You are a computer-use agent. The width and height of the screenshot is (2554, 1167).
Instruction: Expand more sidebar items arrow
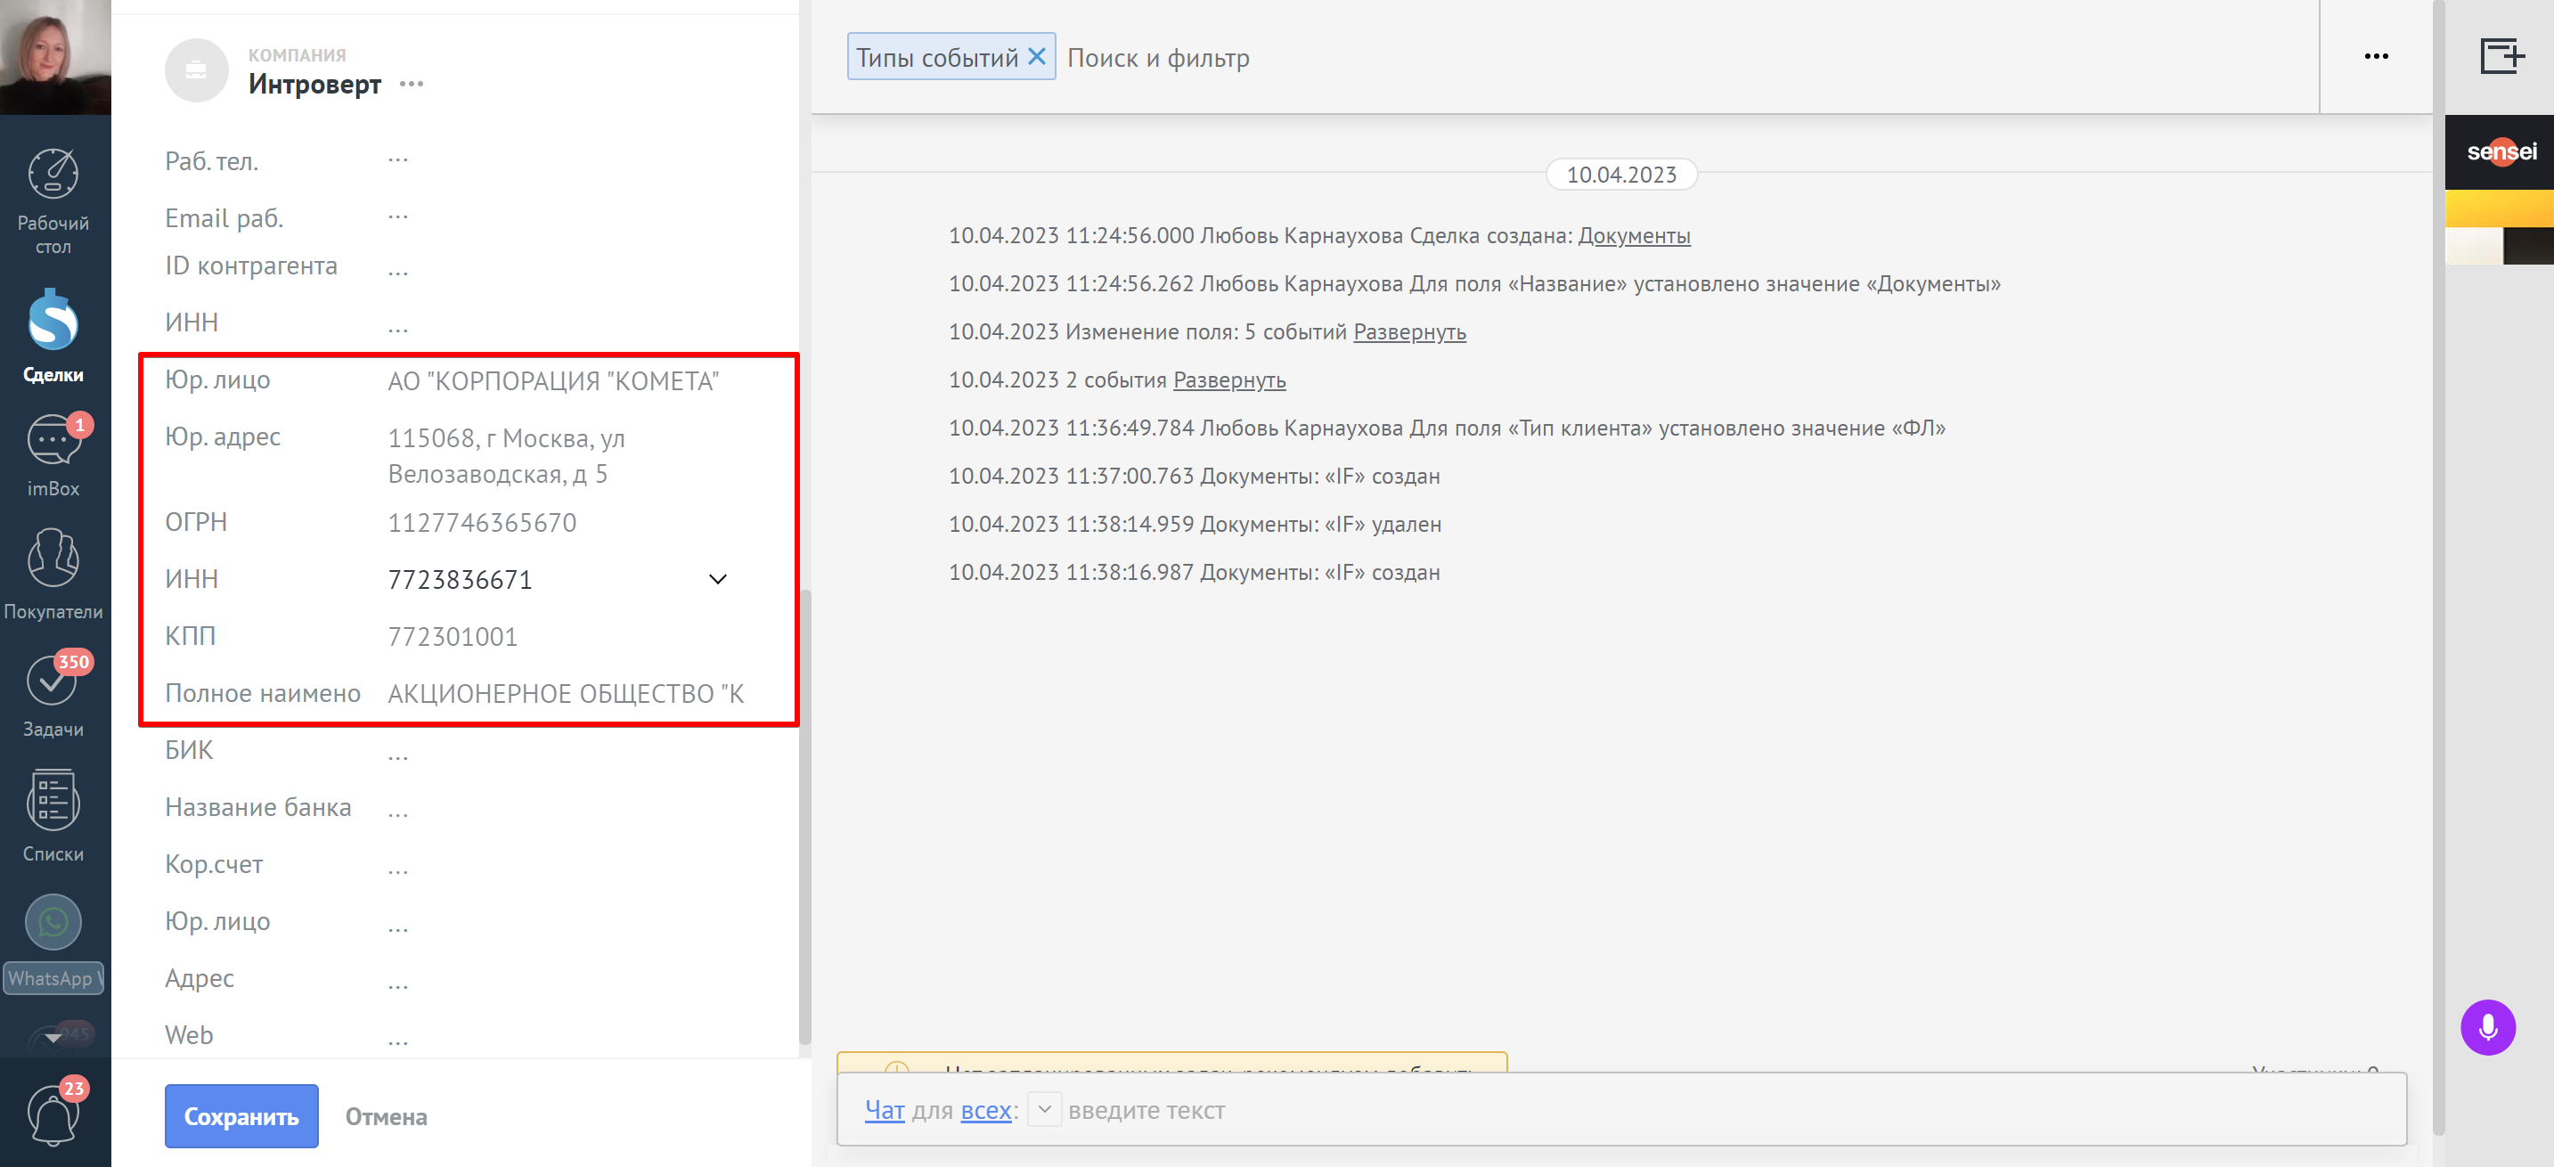coord(53,1038)
